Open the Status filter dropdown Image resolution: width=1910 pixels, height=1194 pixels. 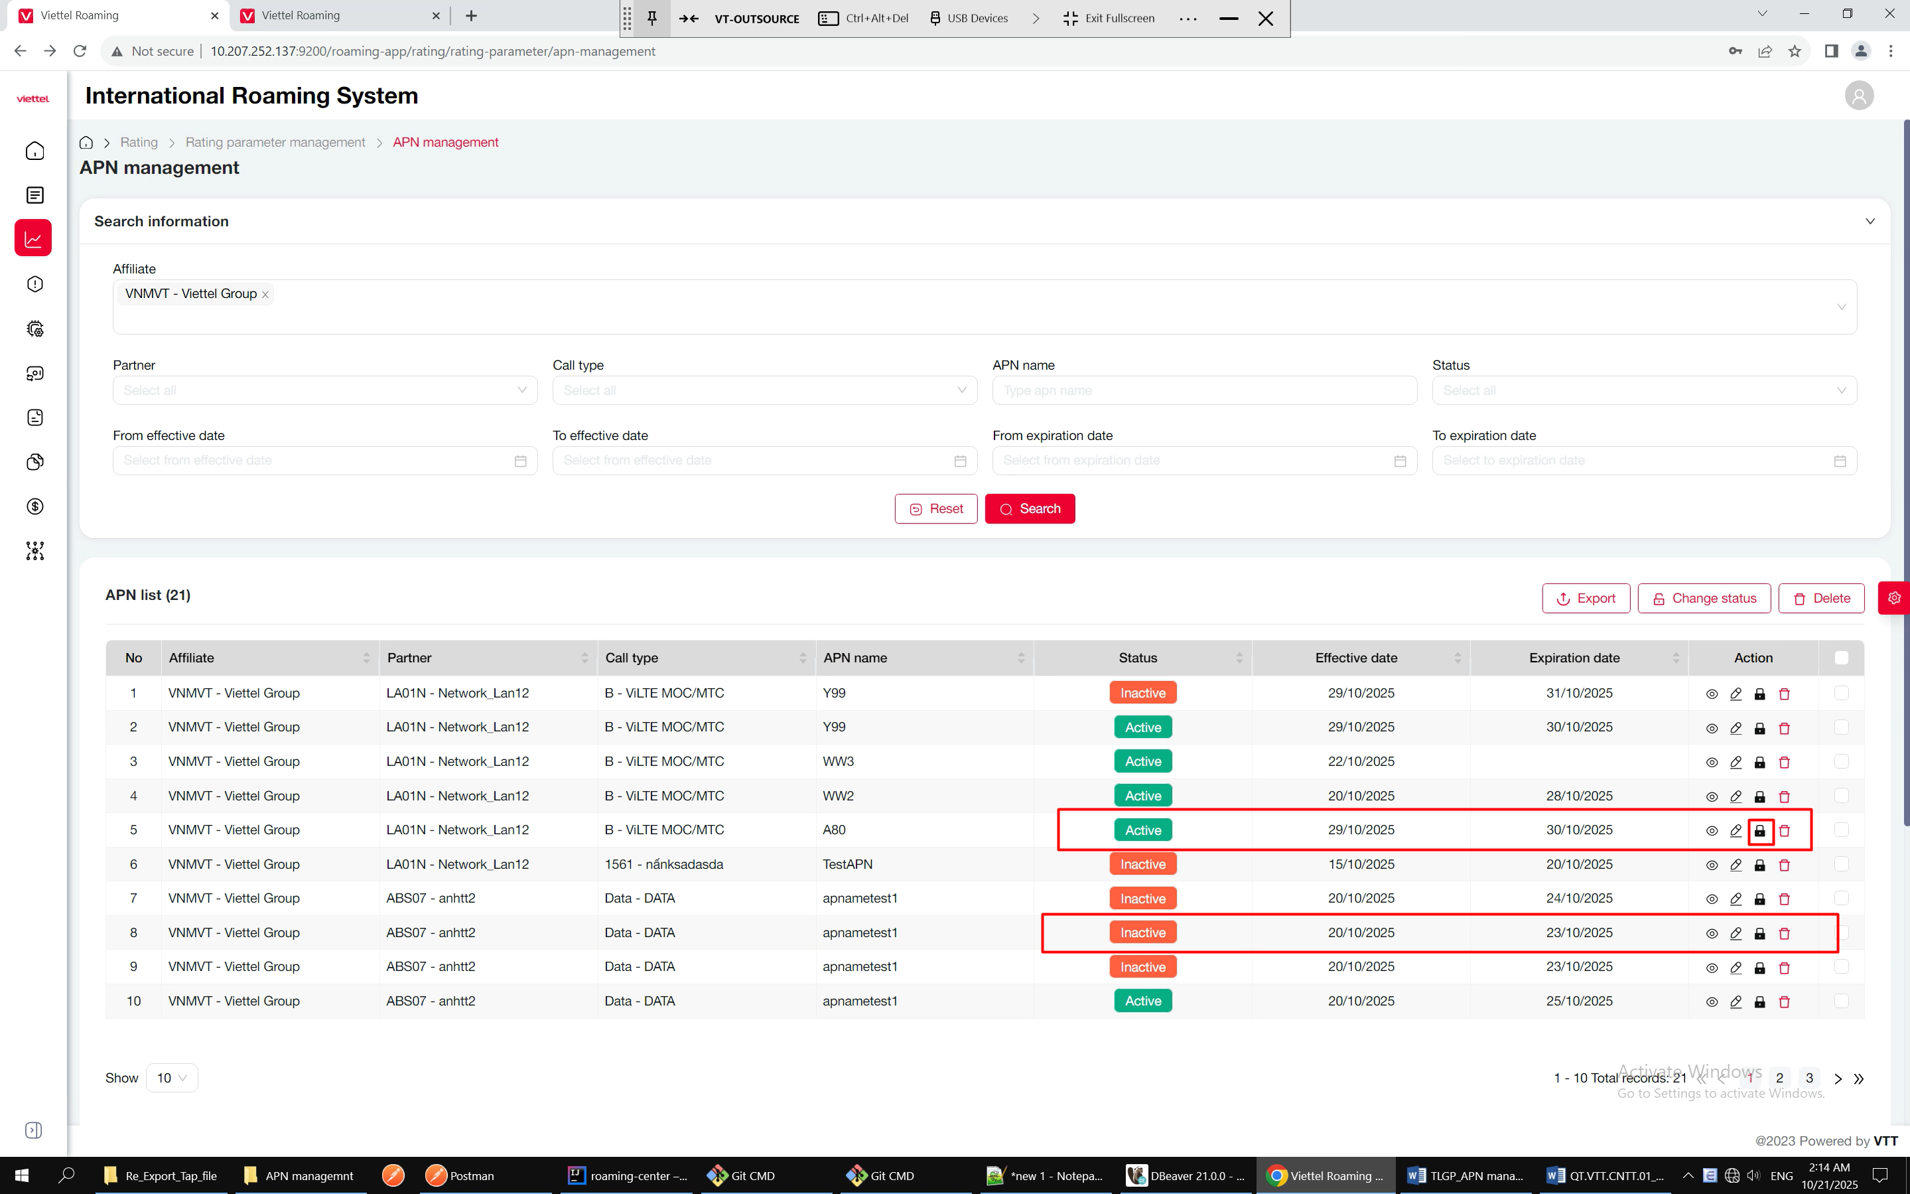[1644, 390]
